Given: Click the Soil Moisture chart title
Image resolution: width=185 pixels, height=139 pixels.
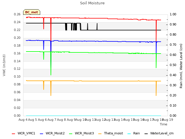Looking at the screenshot, I should point(92,3).
